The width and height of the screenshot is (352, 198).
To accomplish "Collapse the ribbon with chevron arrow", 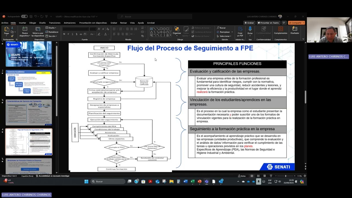I will tap(303, 39).
